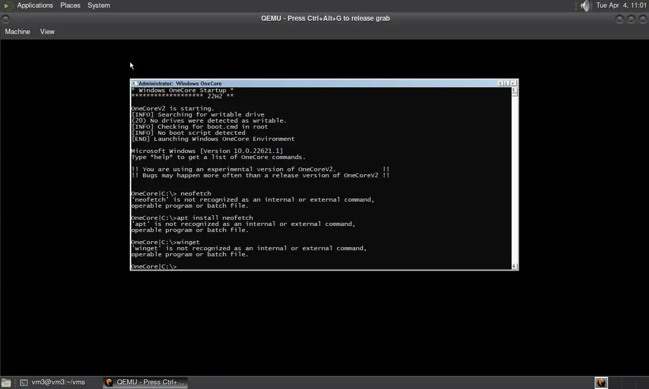
Task: Click the Show Desktop icon in bottom panel
Action: point(6,383)
